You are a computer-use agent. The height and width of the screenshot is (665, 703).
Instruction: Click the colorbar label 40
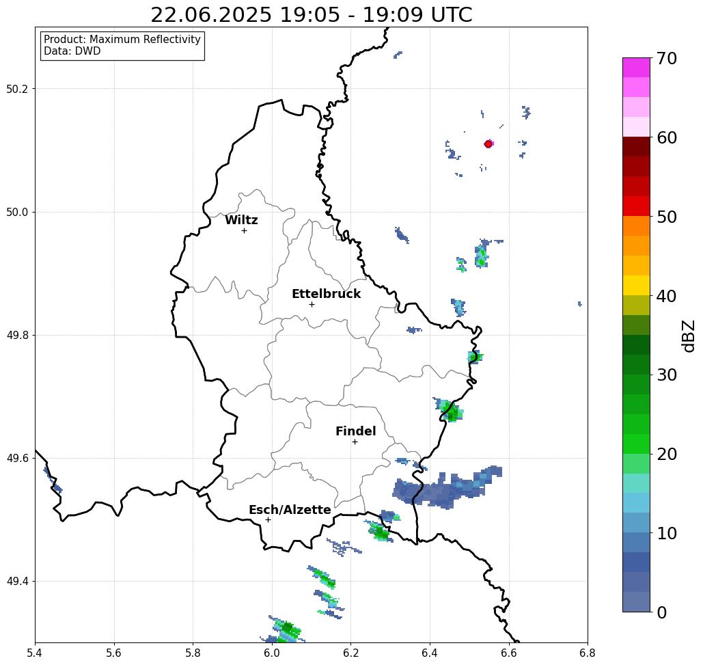(x=667, y=296)
